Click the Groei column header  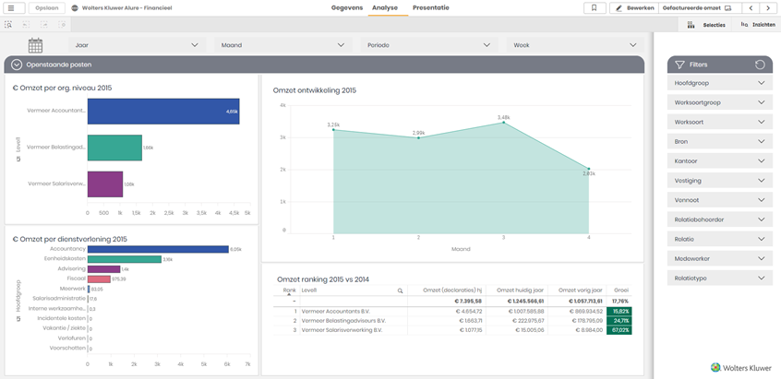pos(621,290)
